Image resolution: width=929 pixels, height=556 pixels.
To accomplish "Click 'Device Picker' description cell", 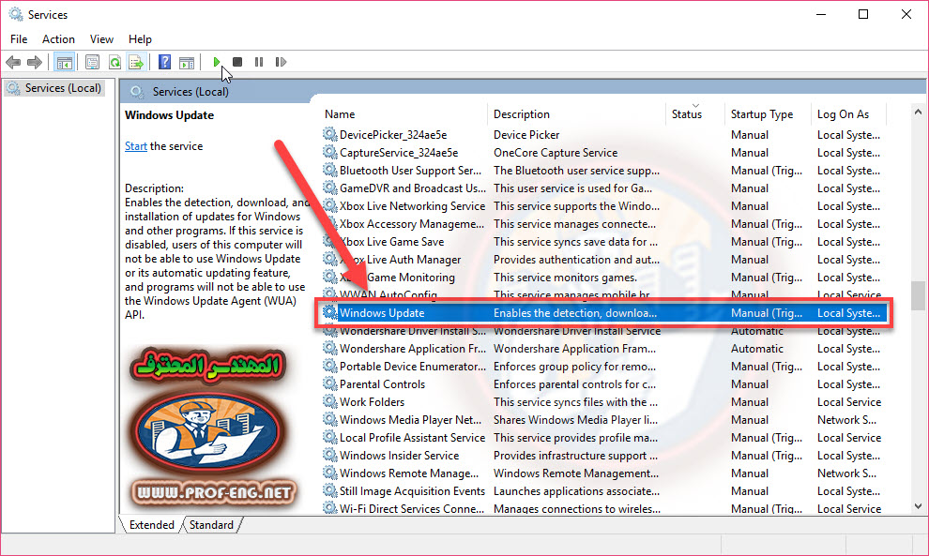I will click(x=526, y=135).
